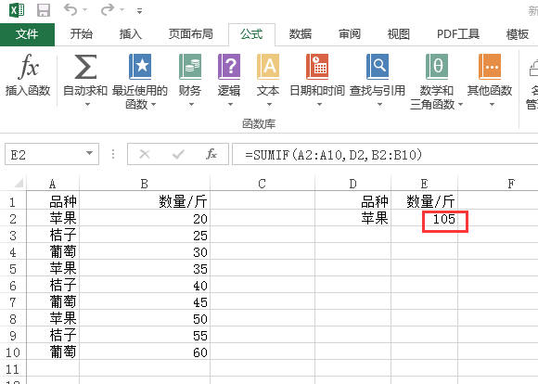Open Lookup and Reference (查找与引用) functions
Viewport: 538px width, 384px height.
pyautogui.click(x=378, y=67)
